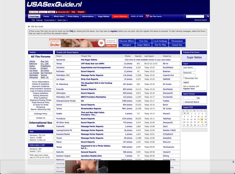Expand the Quick Links dropdown
This screenshot has width=235, height=174.
tap(62, 20)
